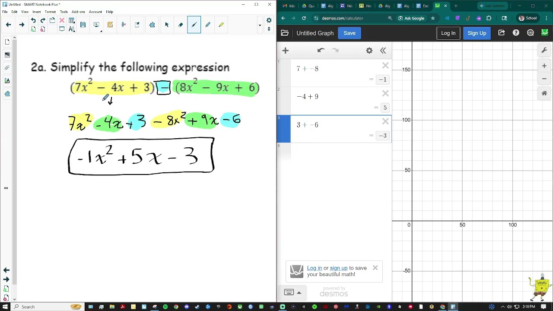This screenshot has height=311, width=553.
Task: Share the Desmos graph
Action: click(x=501, y=33)
